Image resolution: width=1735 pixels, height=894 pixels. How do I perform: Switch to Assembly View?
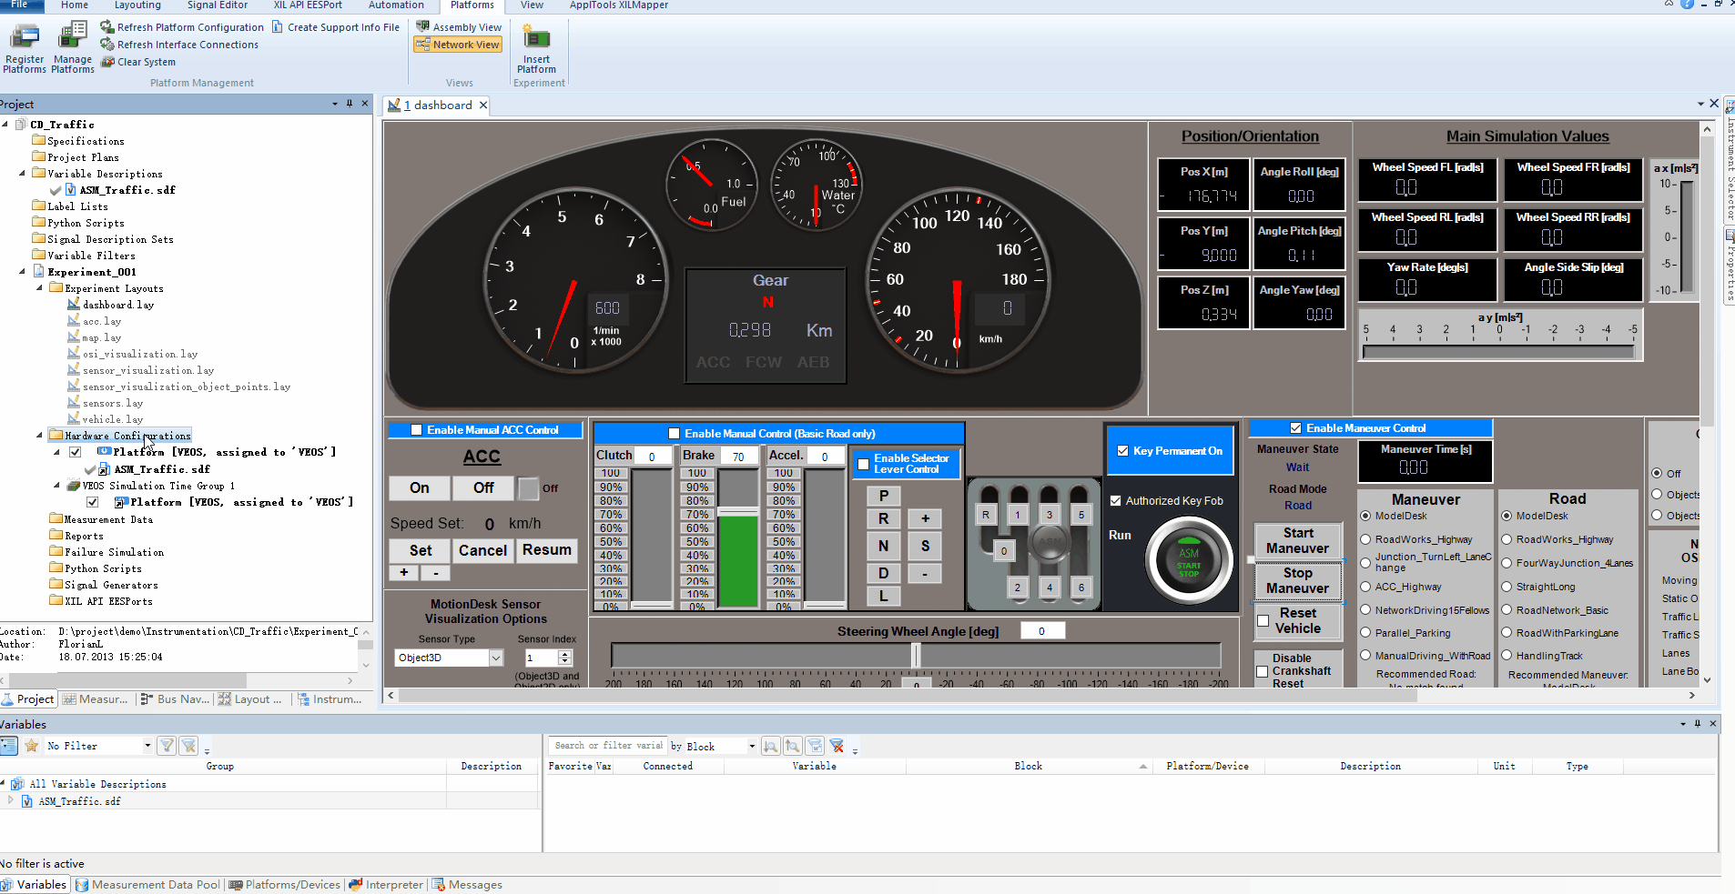pyautogui.click(x=459, y=27)
